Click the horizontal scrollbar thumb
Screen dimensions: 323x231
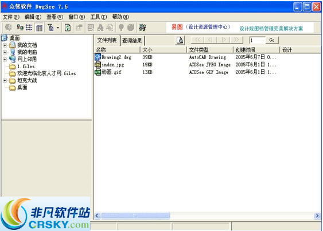point(135,216)
